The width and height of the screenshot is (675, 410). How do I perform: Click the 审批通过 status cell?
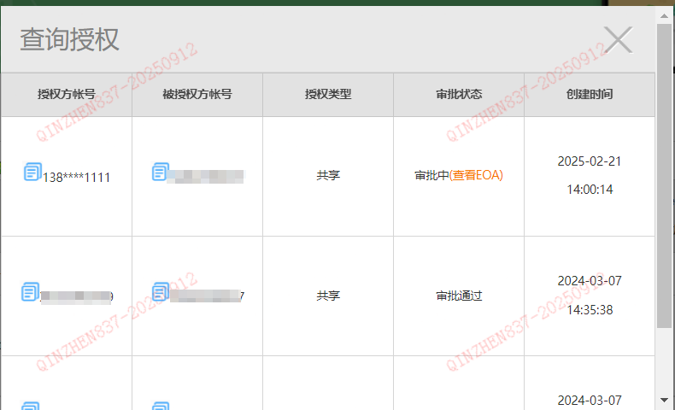[459, 296]
